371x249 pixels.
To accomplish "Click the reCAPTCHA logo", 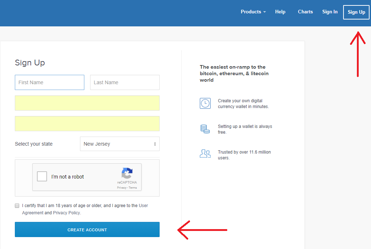I will (x=127, y=173).
